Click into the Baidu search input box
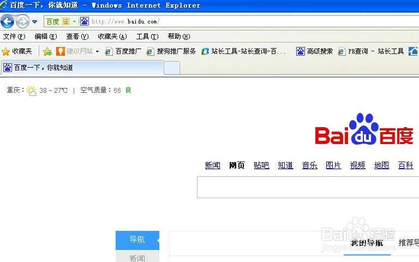419x262 pixels. (x=308, y=187)
